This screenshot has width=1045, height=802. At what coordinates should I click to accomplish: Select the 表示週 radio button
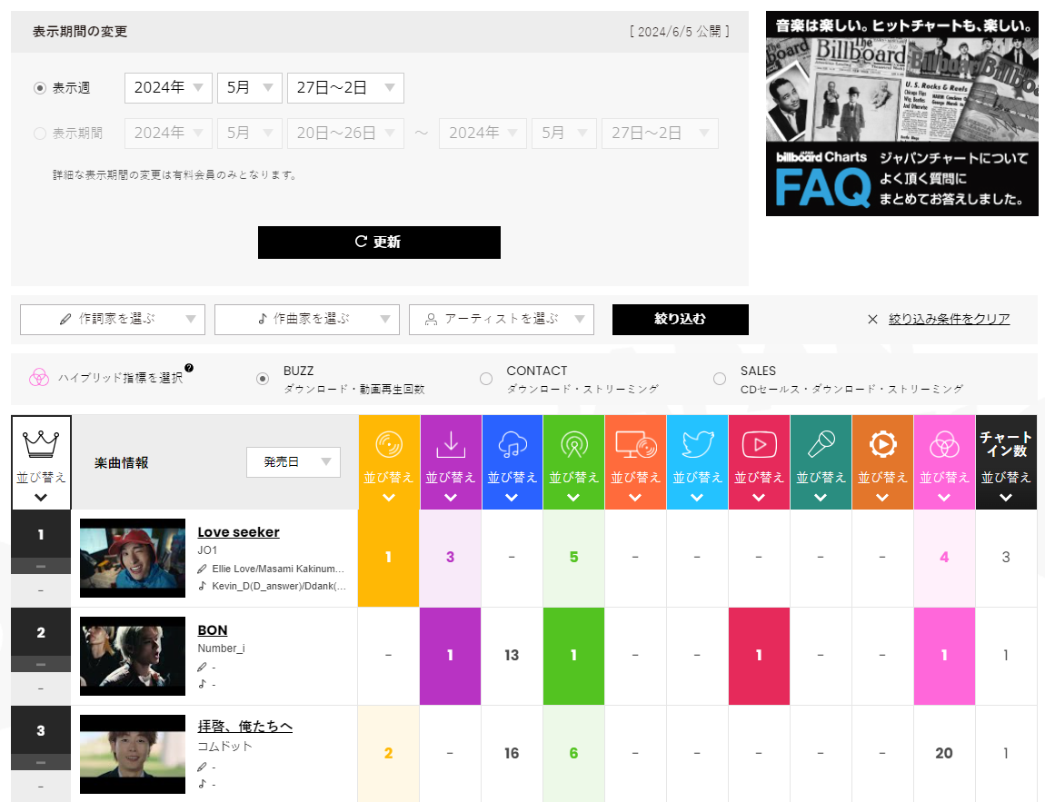40,88
